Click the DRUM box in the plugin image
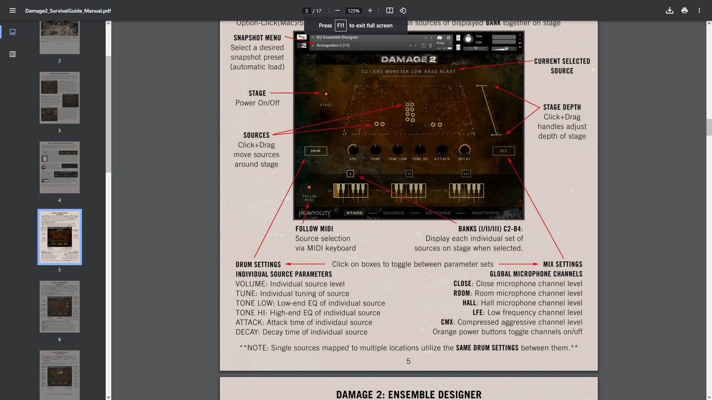Viewport: 712px width, 400px height. coord(316,151)
